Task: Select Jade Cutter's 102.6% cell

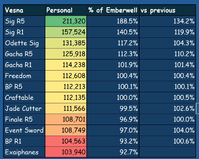Action: (x=168, y=108)
